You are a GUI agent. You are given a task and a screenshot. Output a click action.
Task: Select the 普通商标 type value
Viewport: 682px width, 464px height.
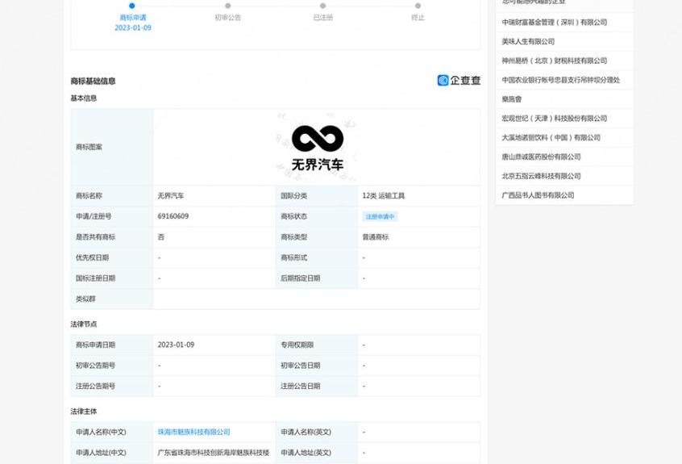pos(376,237)
